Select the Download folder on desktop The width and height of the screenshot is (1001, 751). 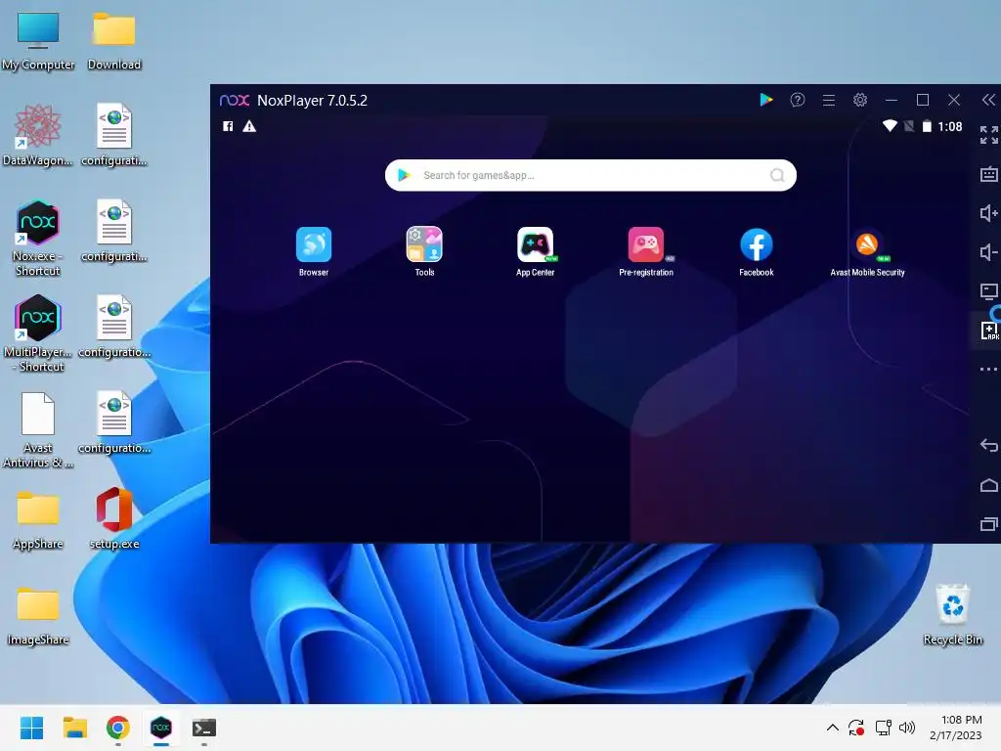click(114, 41)
